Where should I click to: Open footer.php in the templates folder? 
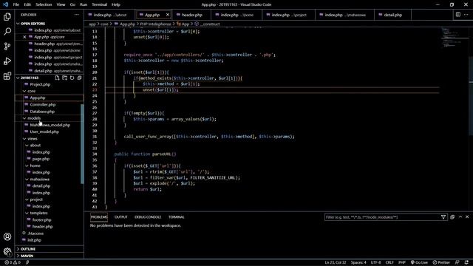tap(41, 220)
